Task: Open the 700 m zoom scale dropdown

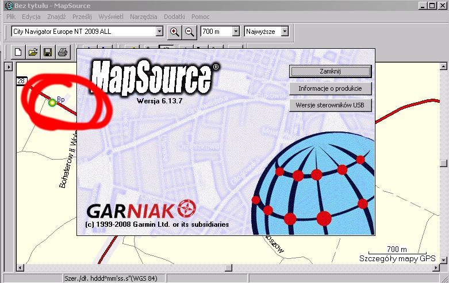Action: click(236, 31)
